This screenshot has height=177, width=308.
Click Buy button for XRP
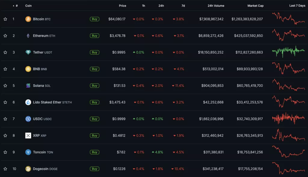94,136
